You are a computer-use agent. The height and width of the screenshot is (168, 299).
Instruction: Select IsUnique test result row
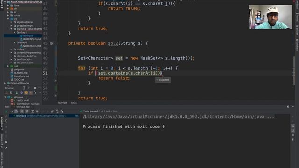pyautogui.click(x=44, y=116)
